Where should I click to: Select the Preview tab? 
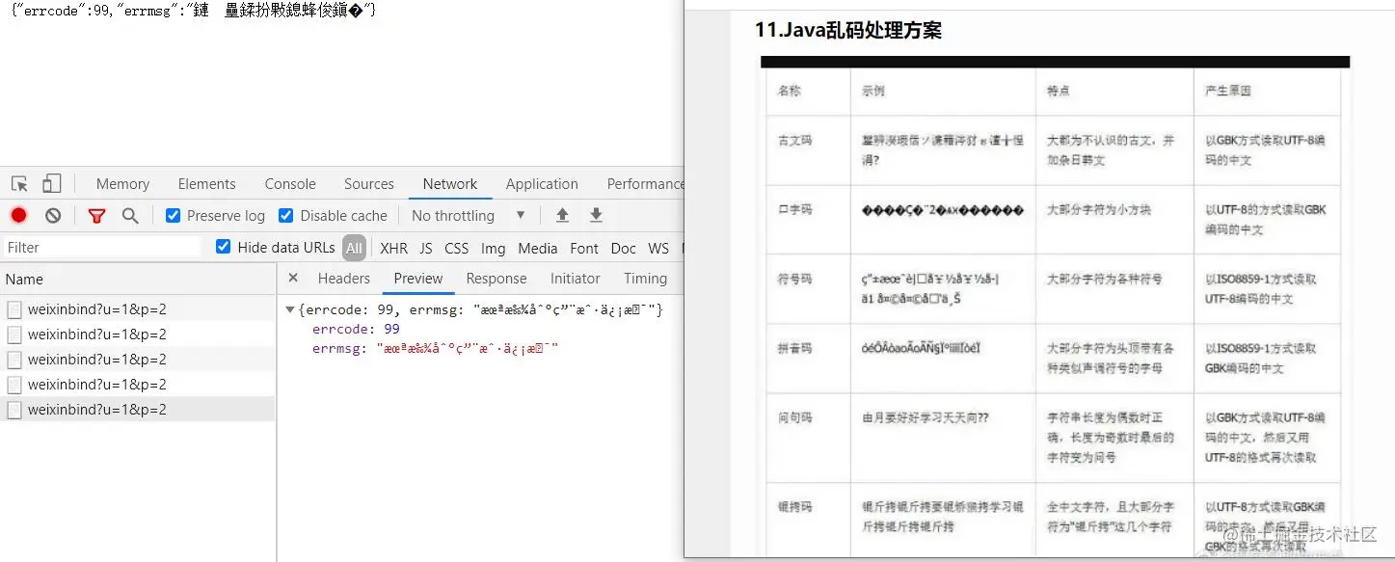point(418,278)
